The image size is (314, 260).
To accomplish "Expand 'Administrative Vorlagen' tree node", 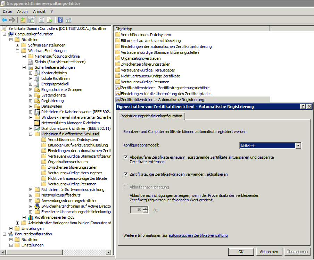I will [17, 223].
